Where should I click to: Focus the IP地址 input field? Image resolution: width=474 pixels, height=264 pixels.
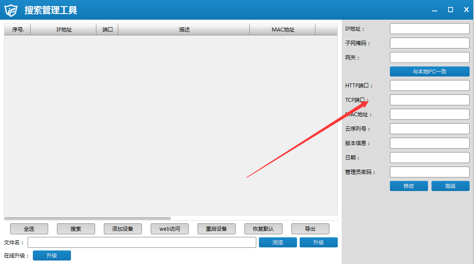click(429, 29)
